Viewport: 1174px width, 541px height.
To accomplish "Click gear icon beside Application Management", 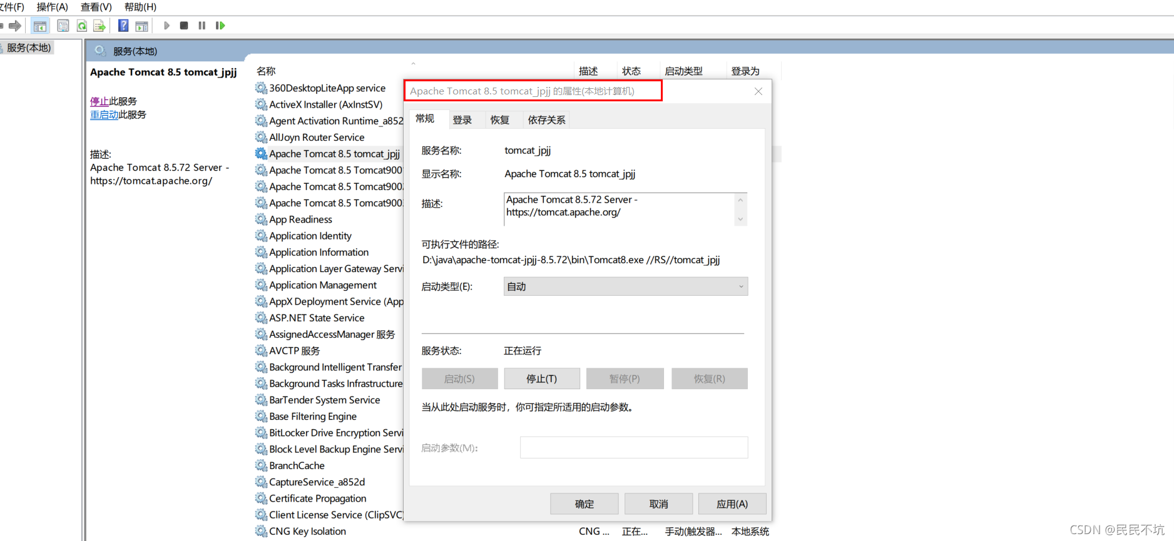I will pos(261,285).
